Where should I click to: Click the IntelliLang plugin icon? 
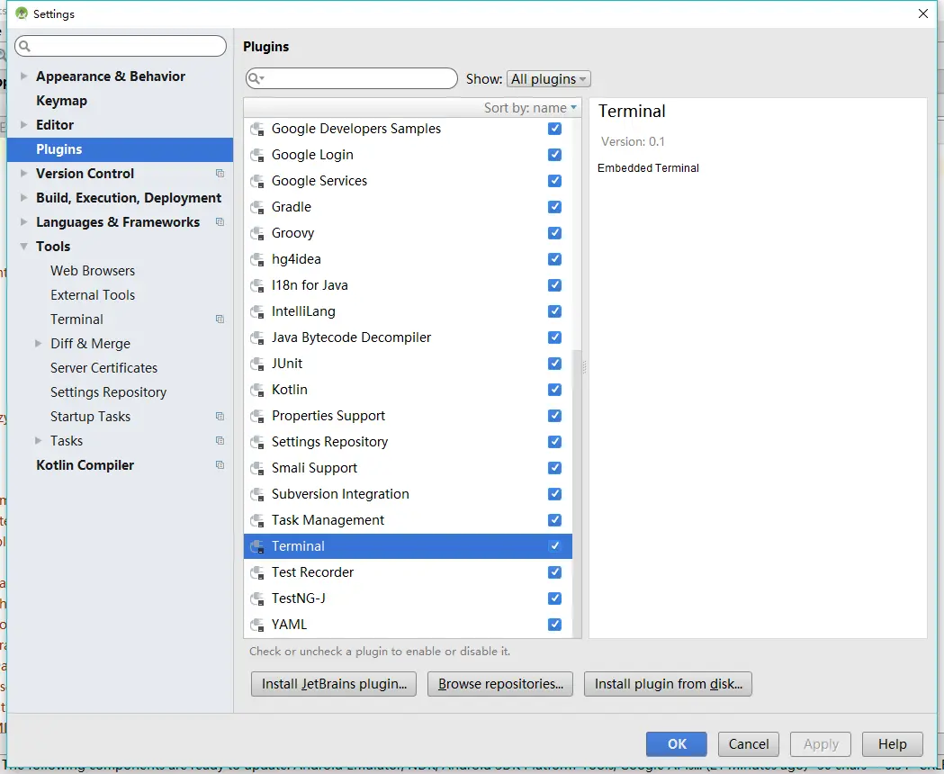(x=257, y=311)
